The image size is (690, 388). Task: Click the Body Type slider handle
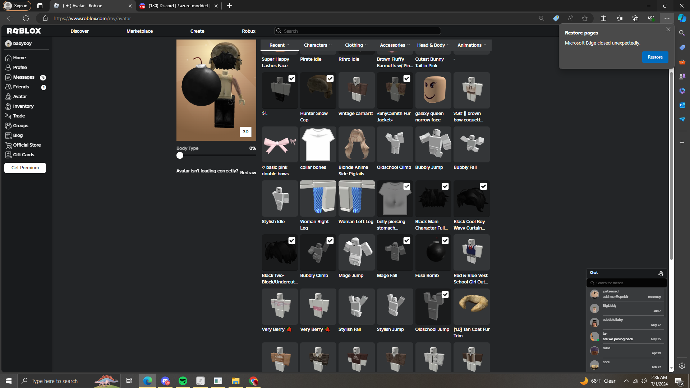[180, 156]
